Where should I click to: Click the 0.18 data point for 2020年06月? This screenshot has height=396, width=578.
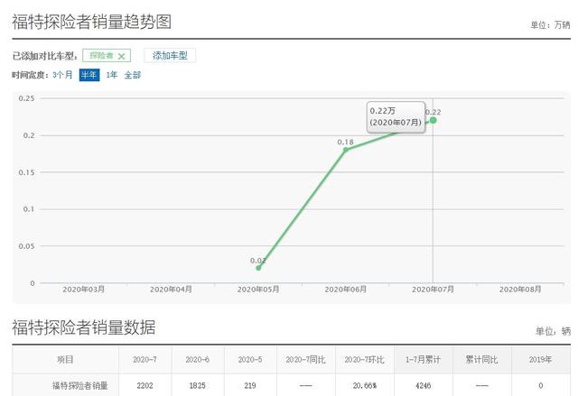click(x=346, y=150)
